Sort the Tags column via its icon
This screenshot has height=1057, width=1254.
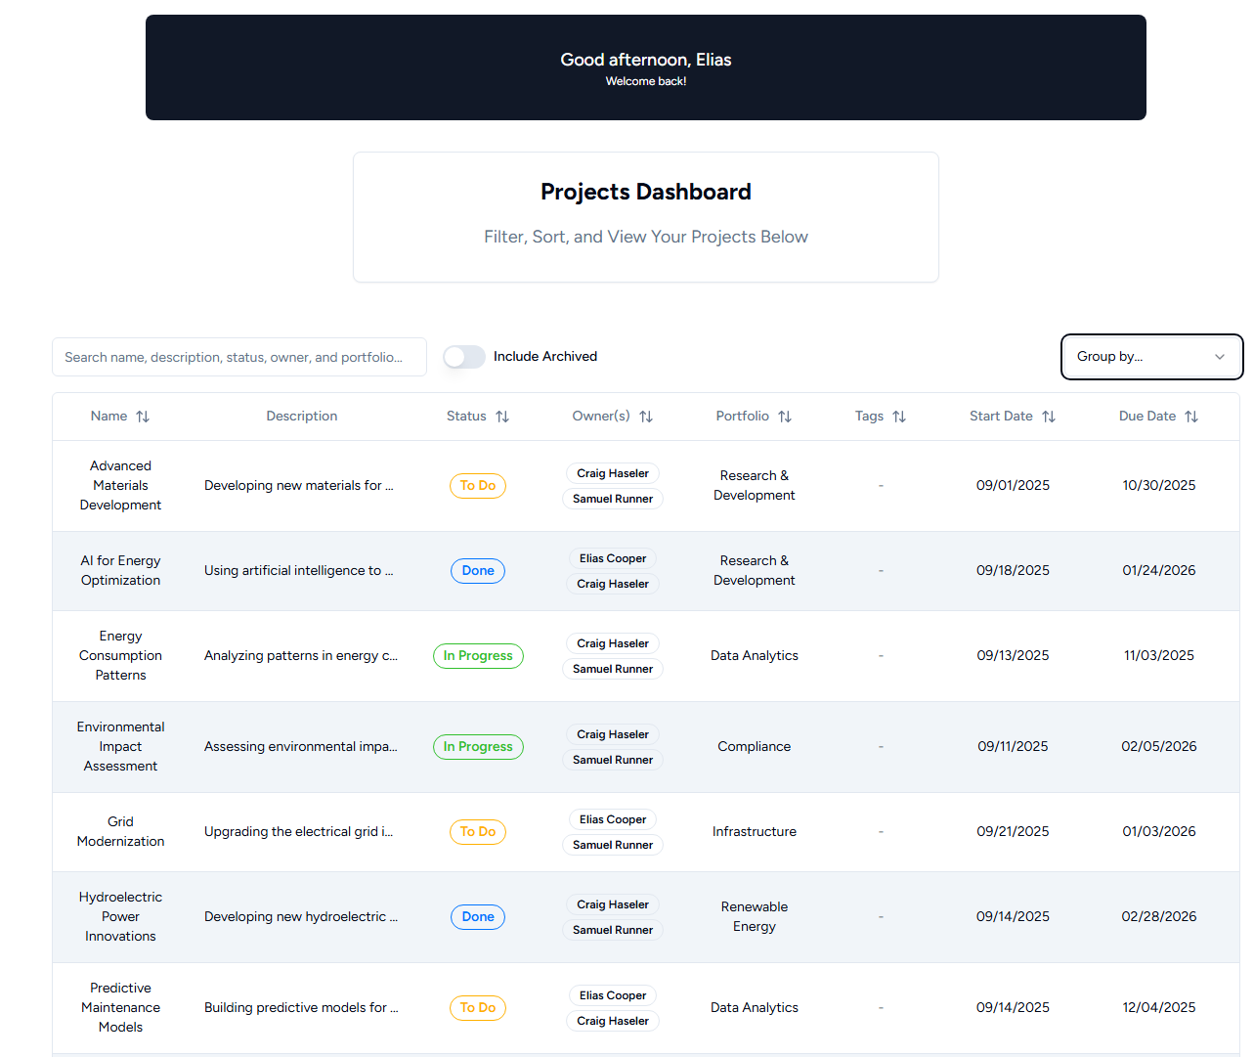(x=899, y=417)
